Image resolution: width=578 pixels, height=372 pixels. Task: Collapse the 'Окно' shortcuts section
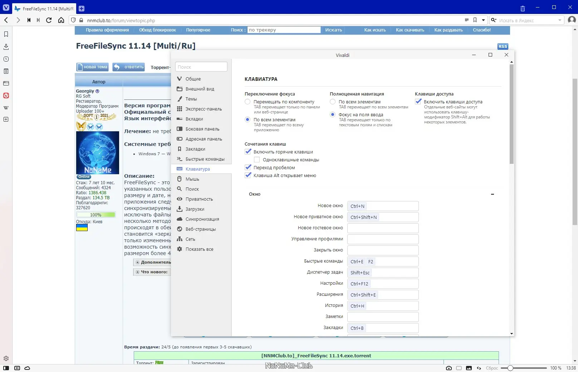(x=493, y=194)
